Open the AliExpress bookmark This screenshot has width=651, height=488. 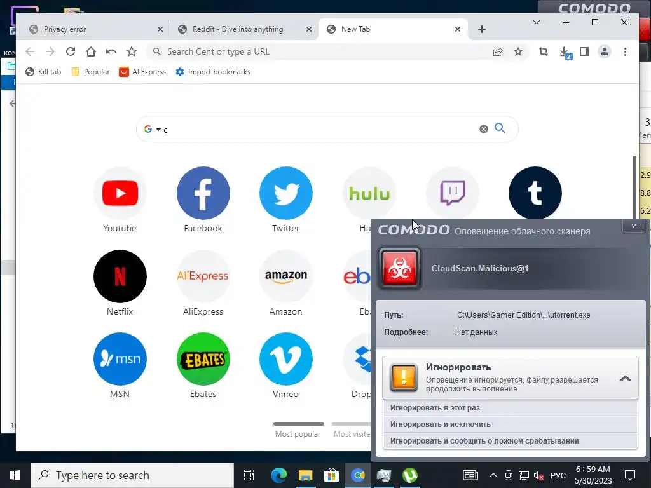[142, 72]
